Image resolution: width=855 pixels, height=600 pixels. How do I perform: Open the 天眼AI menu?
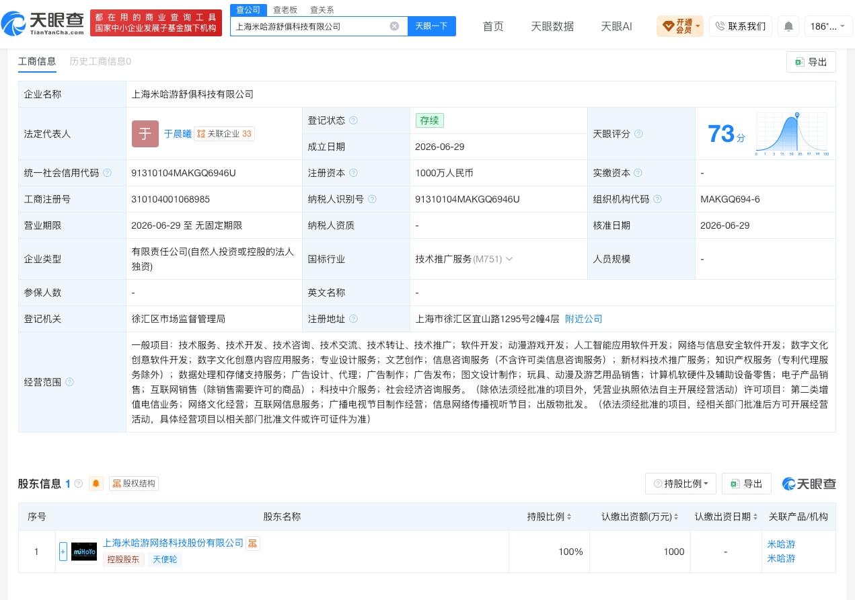click(616, 26)
